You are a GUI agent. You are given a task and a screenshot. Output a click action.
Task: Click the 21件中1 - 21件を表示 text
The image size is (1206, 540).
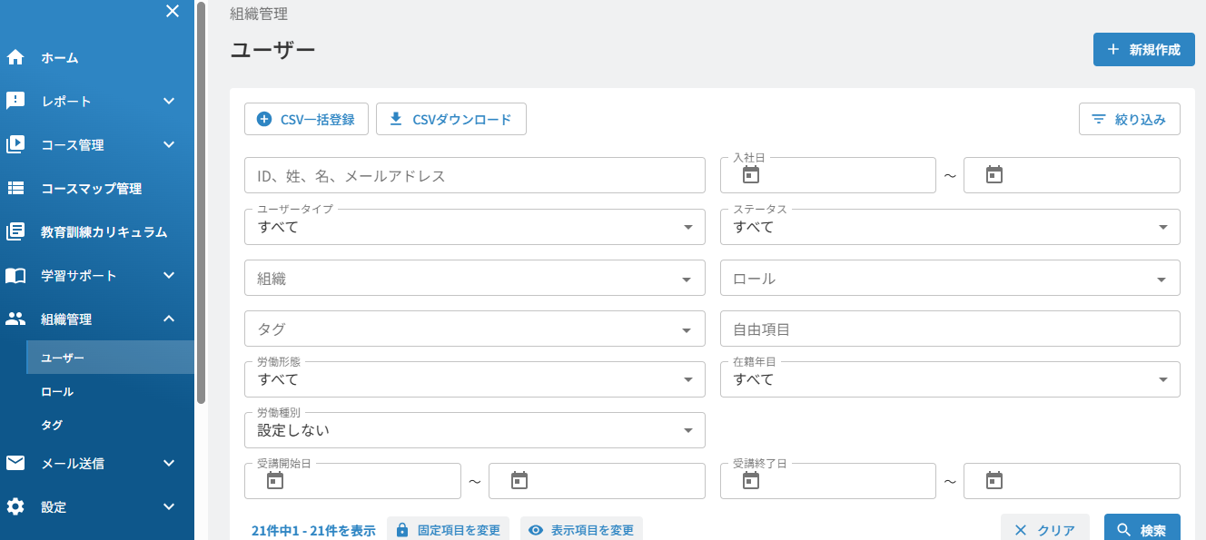[x=313, y=531]
